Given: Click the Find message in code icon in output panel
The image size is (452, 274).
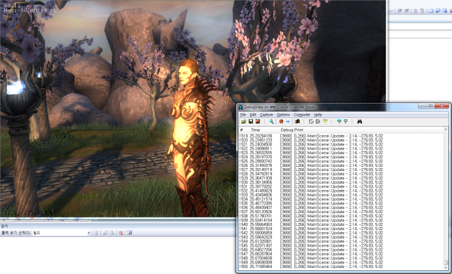Looking at the screenshot, I should pos(96,233).
